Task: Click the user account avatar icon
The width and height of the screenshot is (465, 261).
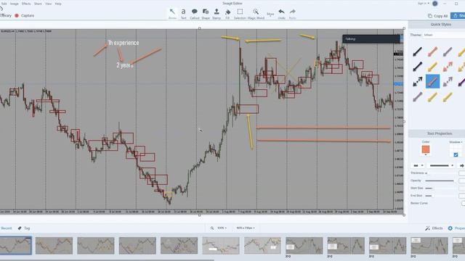Action: point(435,4)
